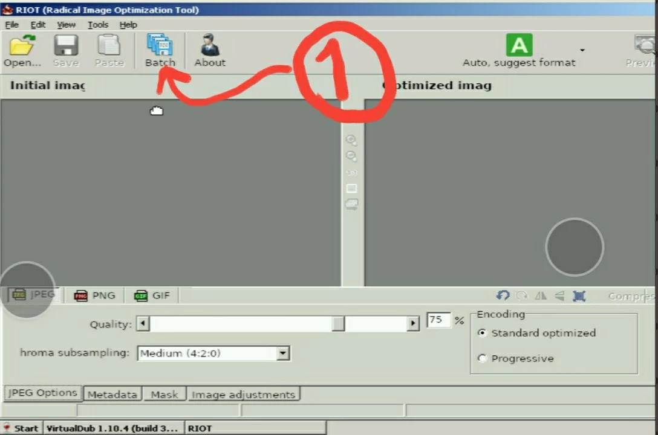Toggle the dual view icon in center strip
The width and height of the screenshot is (658, 435).
tap(351, 204)
